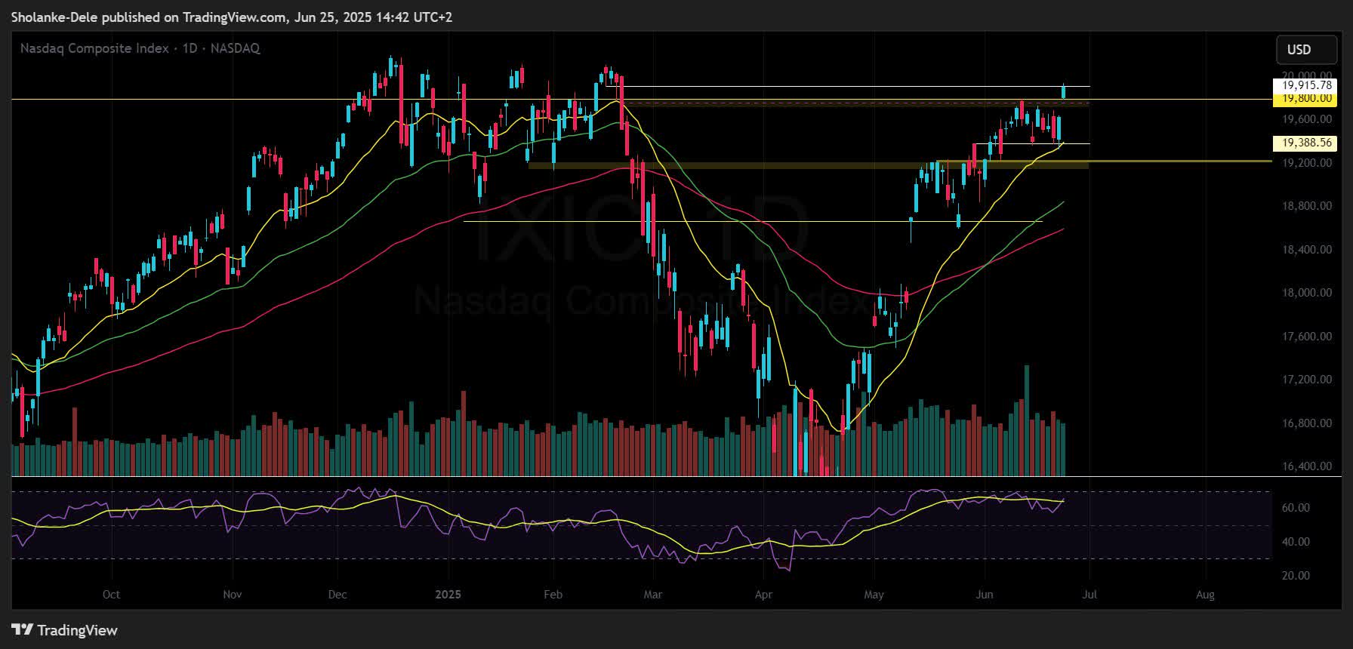Click the Apr label on time axis
The height and width of the screenshot is (649, 1353).
coord(763,595)
